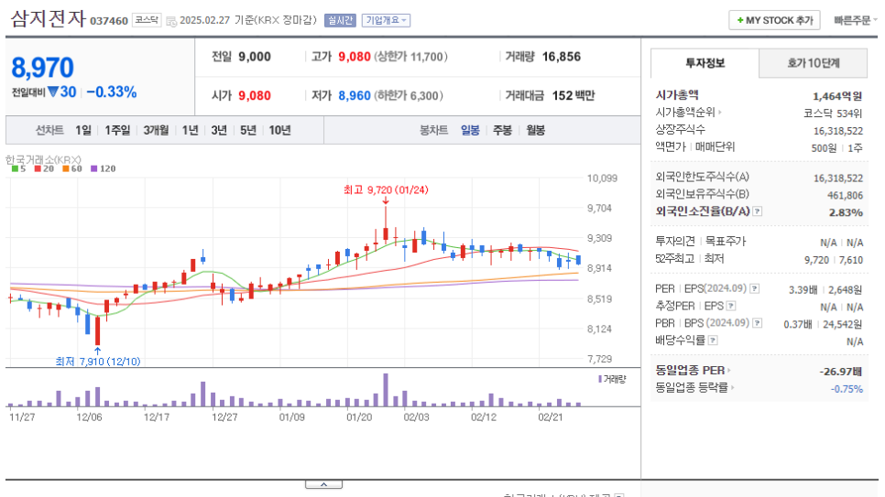Select the 1일 line chart period
This screenshot has height=497, width=885.
(83, 130)
